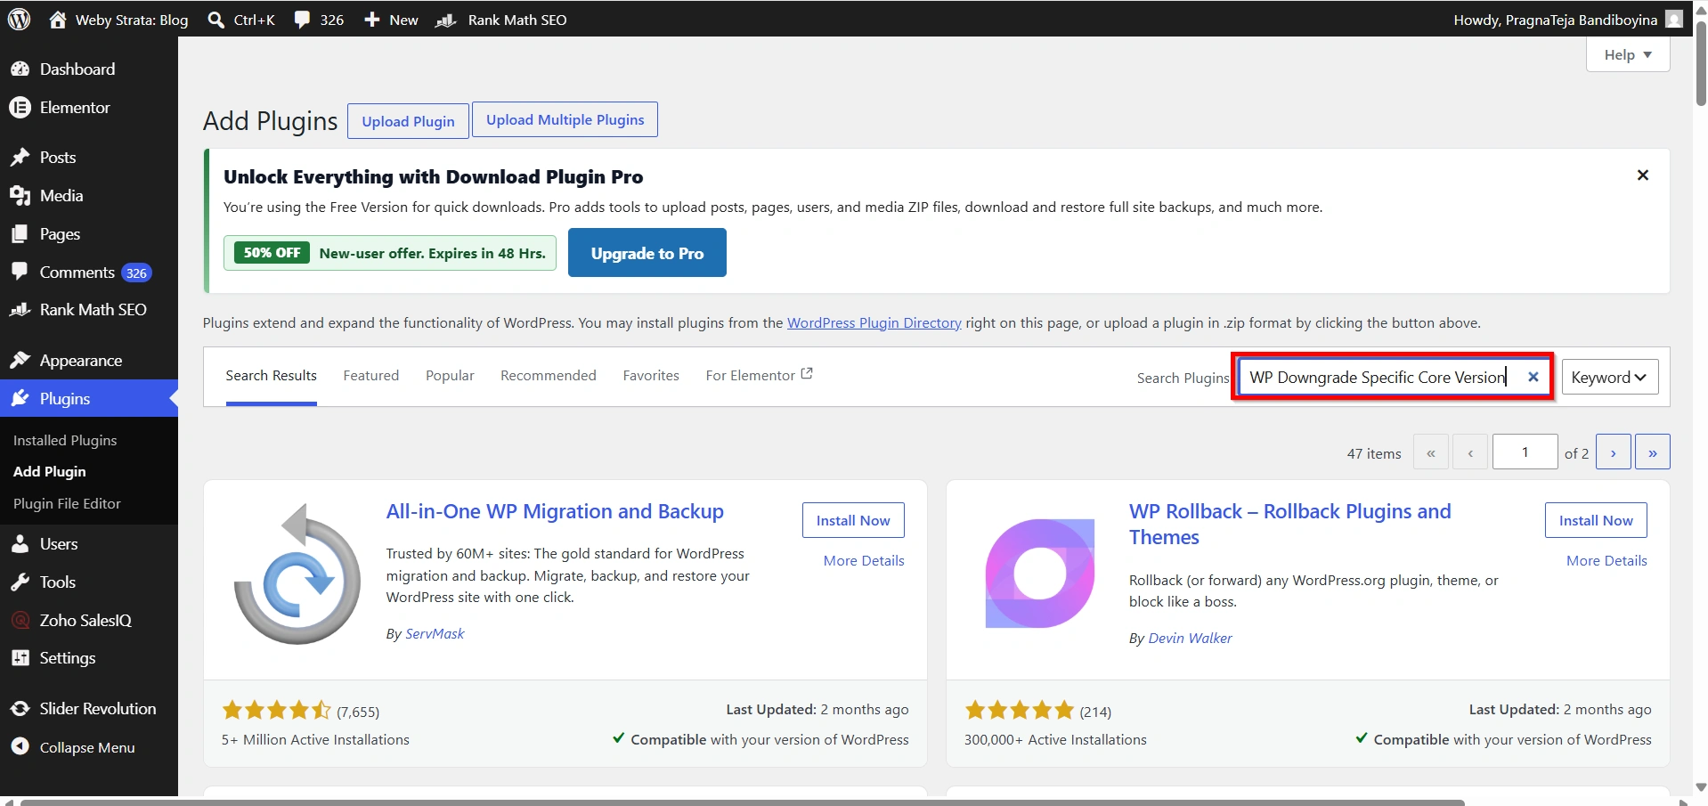The width and height of the screenshot is (1708, 806).
Task: Open Installed Plugins submenu
Action: point(65,441)
